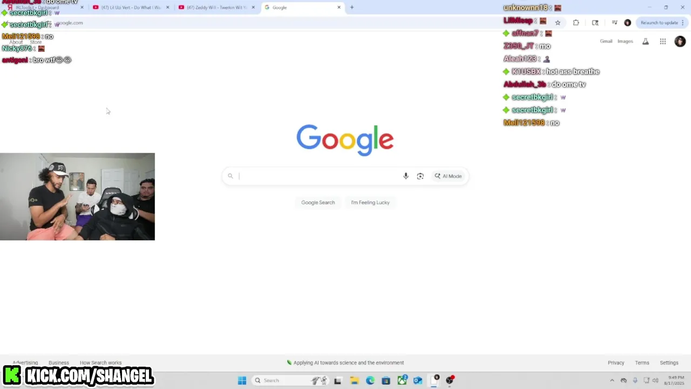
Task: Open the media controls music-note icon
Action: (x=614, y=23)
